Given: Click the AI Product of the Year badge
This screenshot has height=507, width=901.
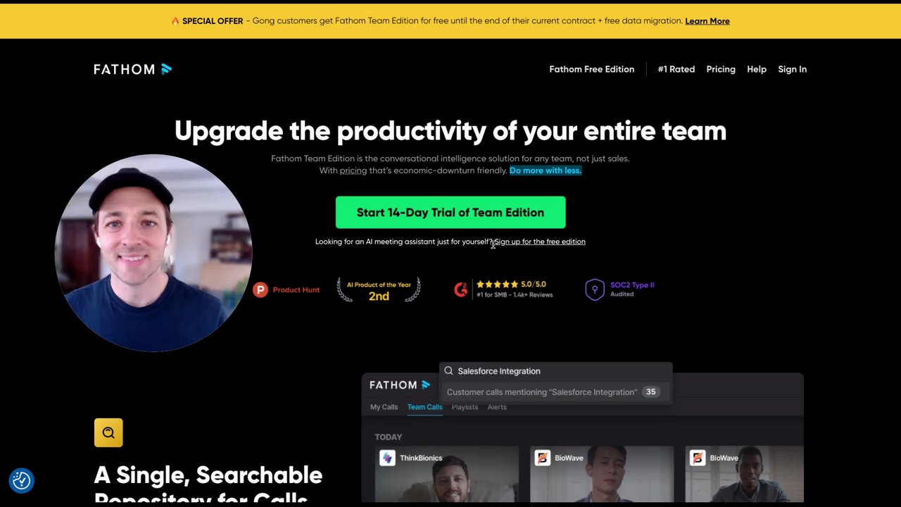Looking at the screenshot, I should [379, 289].
